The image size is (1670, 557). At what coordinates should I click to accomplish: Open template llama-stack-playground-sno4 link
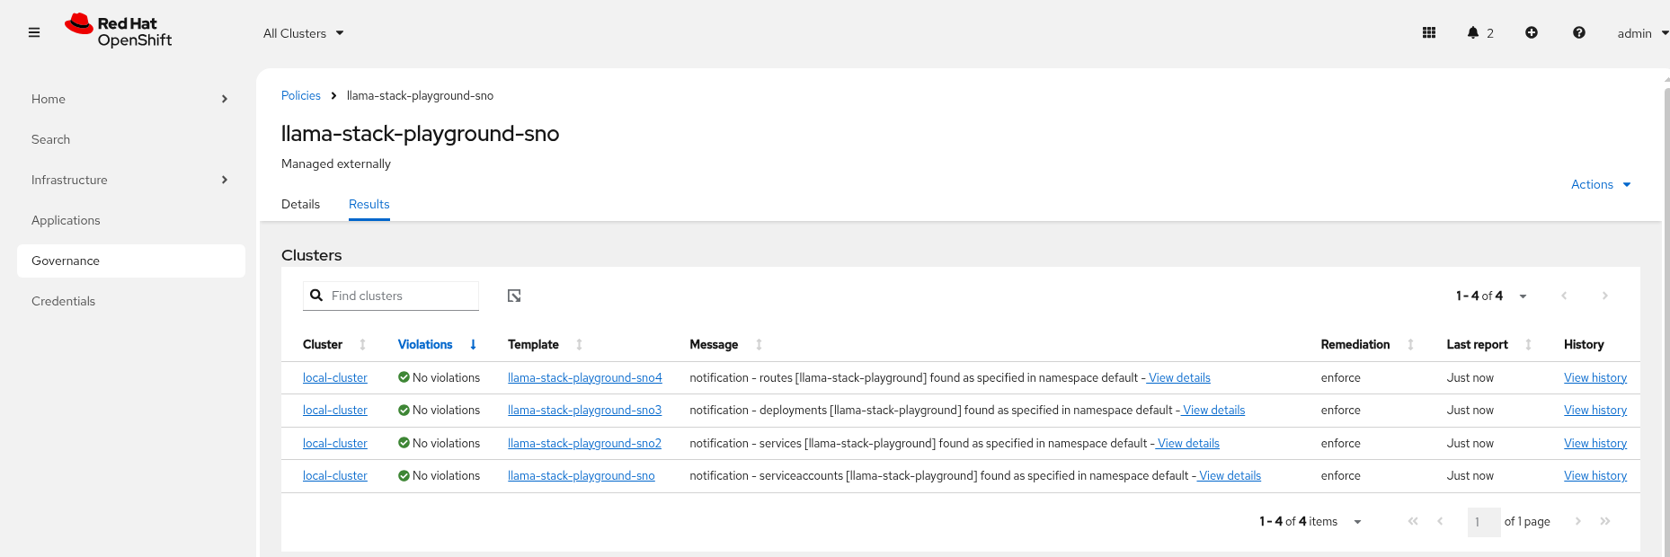coord(585,378)
